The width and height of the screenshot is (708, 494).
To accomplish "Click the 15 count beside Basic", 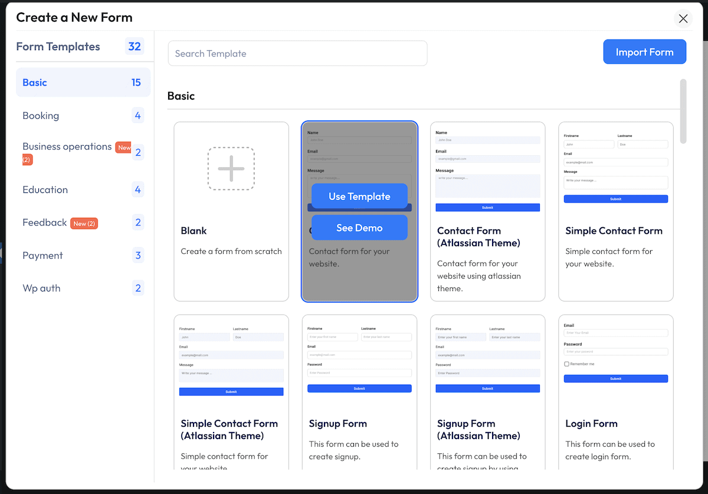I will [x=136, y=83].
